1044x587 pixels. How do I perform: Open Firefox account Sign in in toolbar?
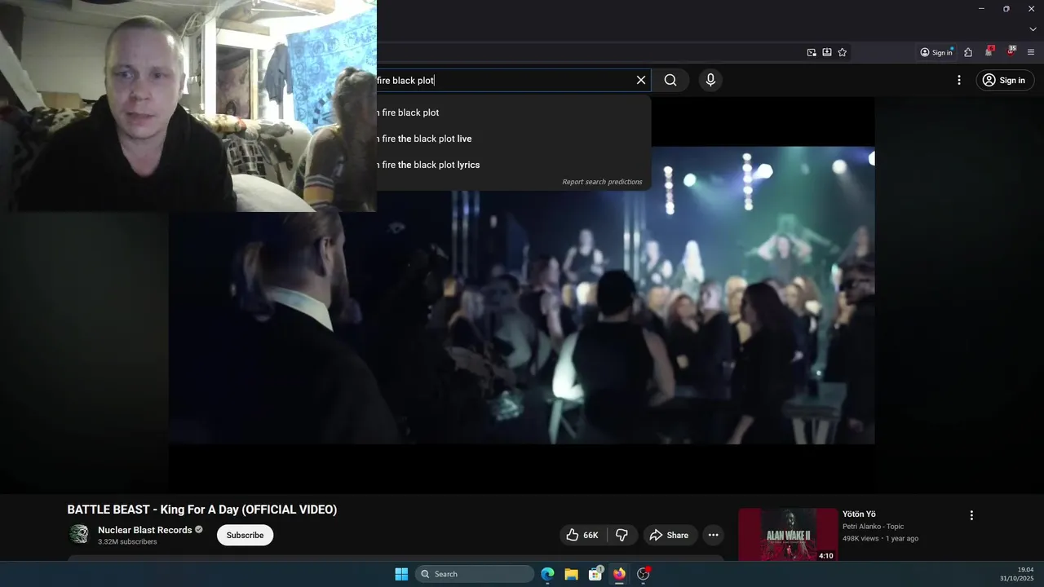tap(936, 52)
